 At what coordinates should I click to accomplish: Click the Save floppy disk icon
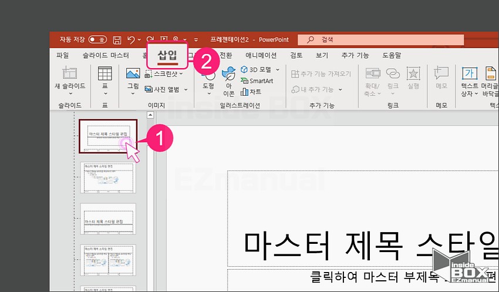tap(117, 40)
